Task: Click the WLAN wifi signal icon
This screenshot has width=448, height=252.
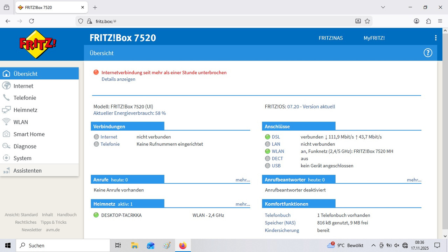Action: 6,122
